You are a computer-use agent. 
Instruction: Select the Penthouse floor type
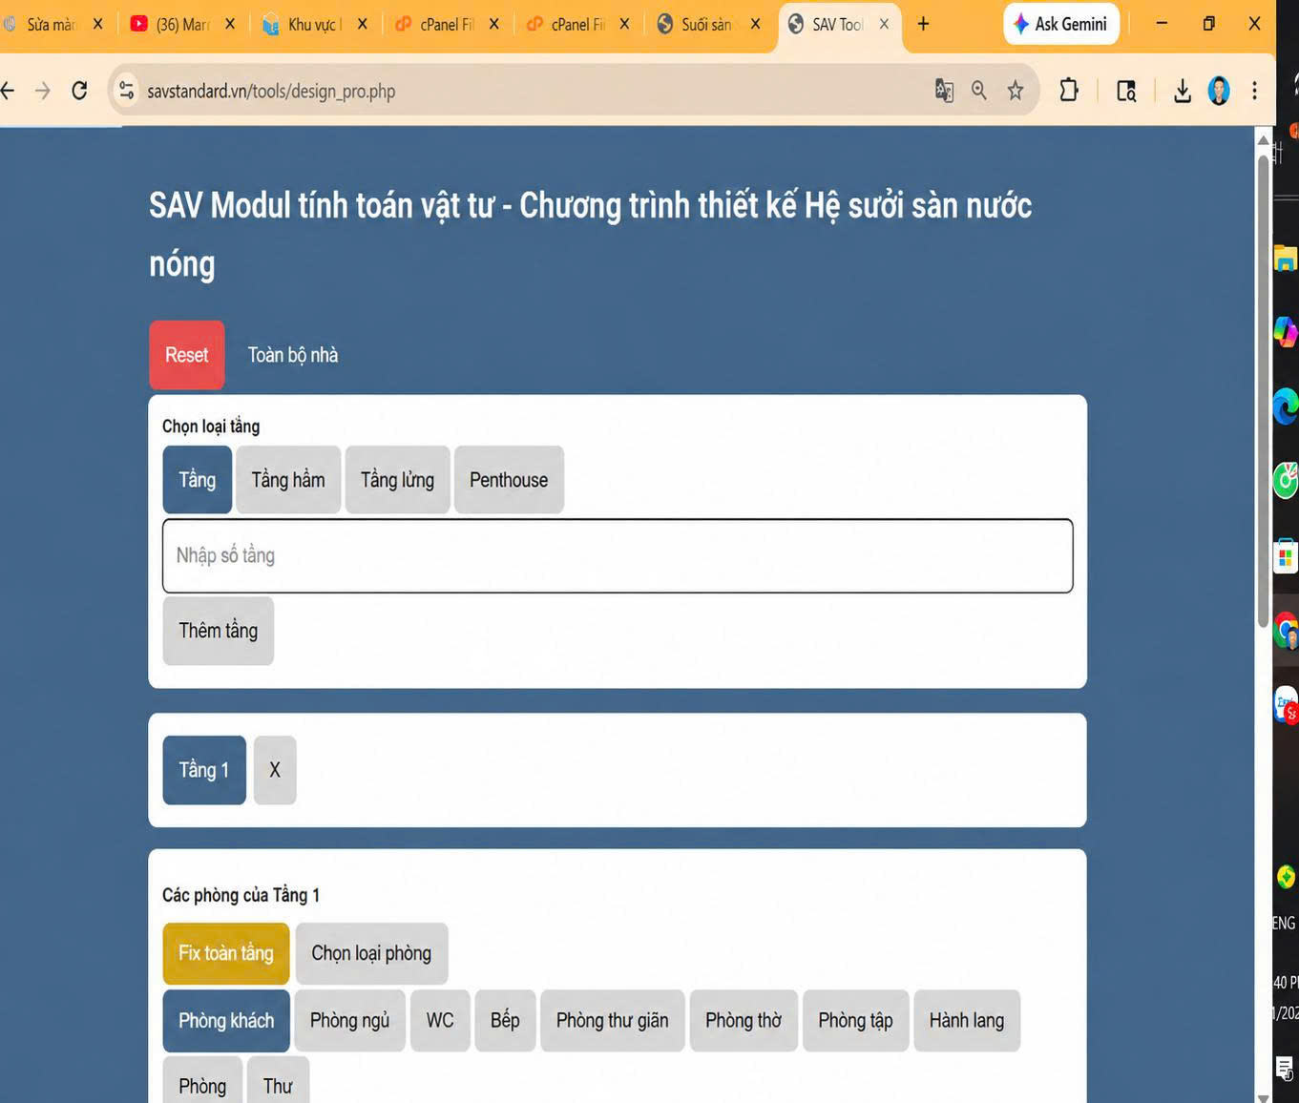509,480
